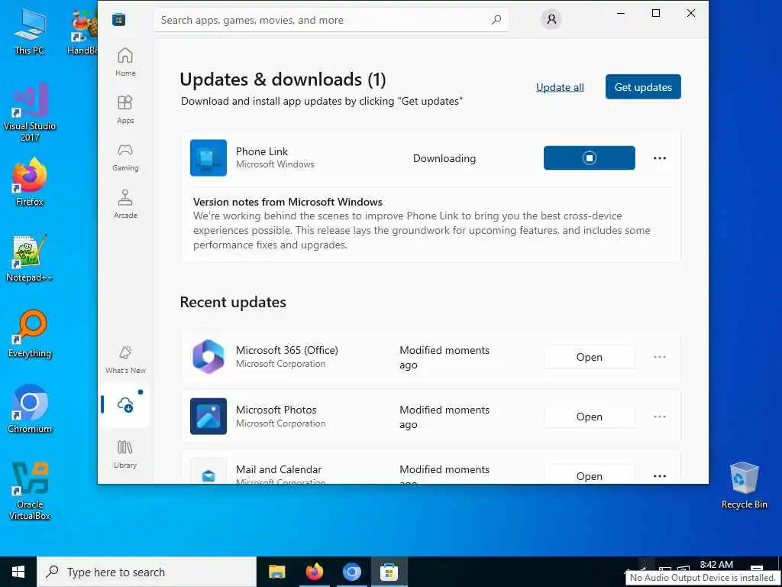Click the Downloading status text
Viewport: 782px width, 587px height.
(444, 158)
